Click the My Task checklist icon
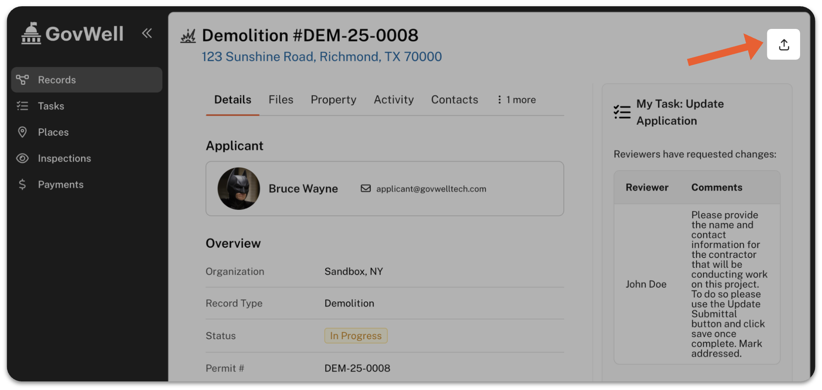This screenshot has width=822, height=390. (622, 112)
